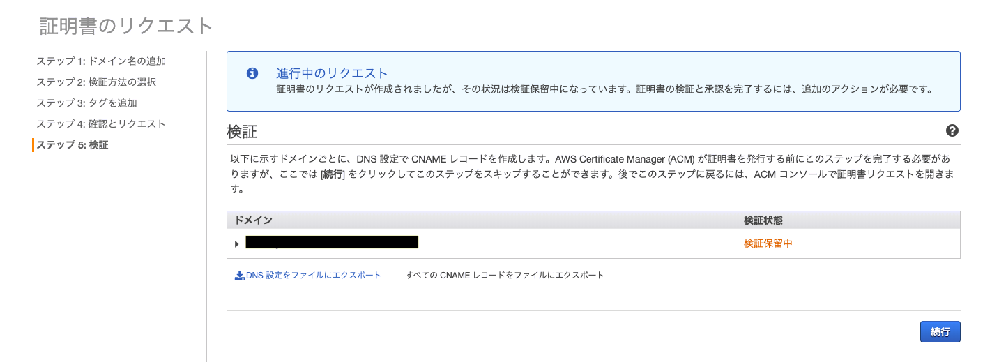Open DNS 設定をファイルにエクスポート link
The width and height of the screenshot is (999, 362).
pos(313,276)
